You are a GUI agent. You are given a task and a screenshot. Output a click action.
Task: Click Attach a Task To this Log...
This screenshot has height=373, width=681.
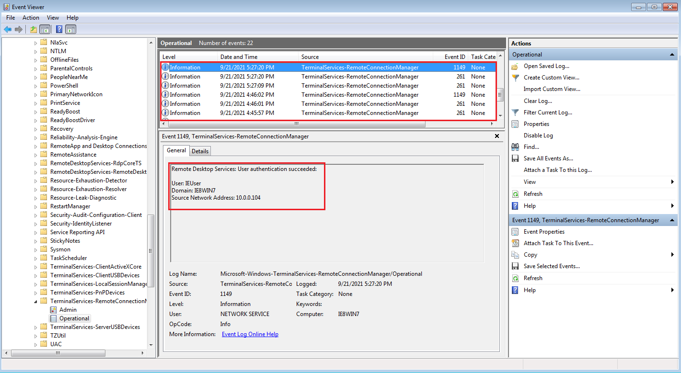point(558,170)
